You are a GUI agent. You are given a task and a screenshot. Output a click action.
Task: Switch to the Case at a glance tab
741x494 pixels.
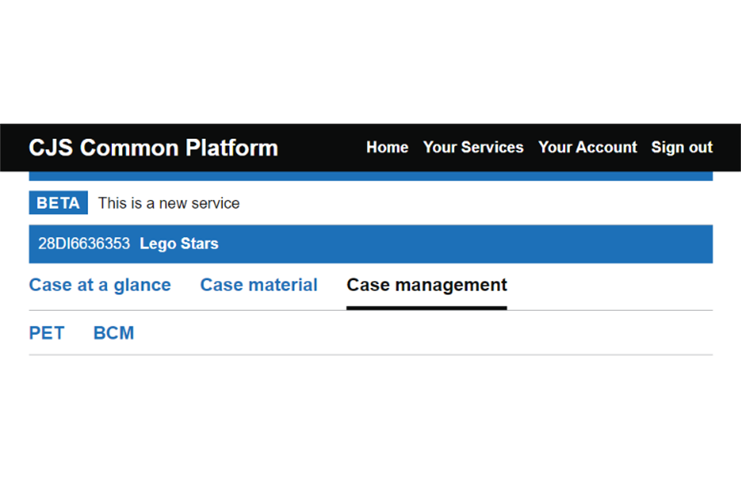tap(100, 285)
